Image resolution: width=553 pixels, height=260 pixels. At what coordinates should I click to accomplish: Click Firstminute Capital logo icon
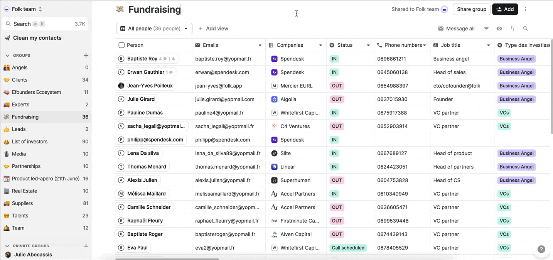(x=274, y=221)
